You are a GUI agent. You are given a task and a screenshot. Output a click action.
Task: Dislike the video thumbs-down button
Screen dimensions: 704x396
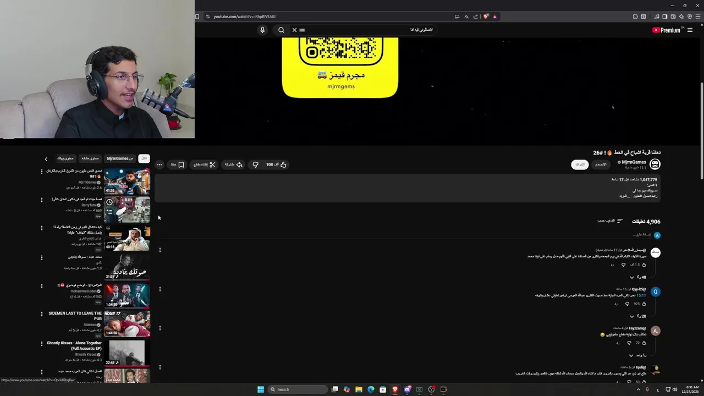[256, 164]
